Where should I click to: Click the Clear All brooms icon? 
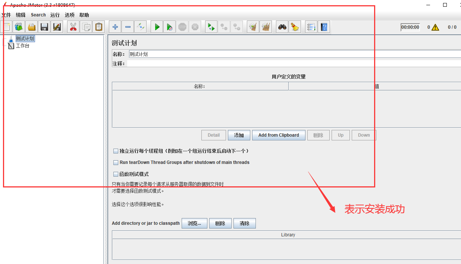[266, 27]
